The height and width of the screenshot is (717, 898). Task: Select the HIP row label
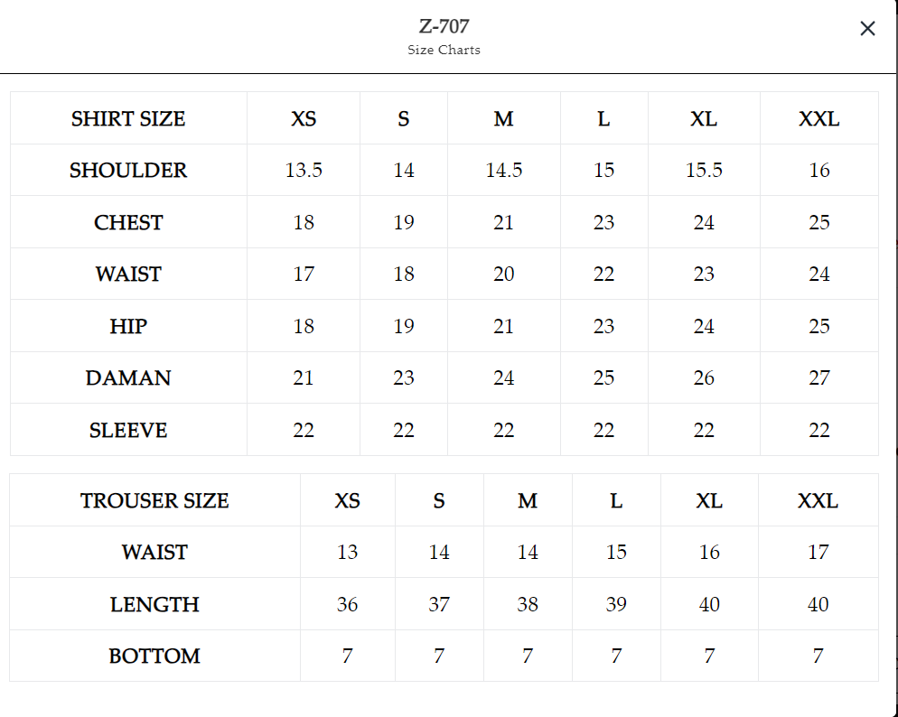click(x=128, y=327)
